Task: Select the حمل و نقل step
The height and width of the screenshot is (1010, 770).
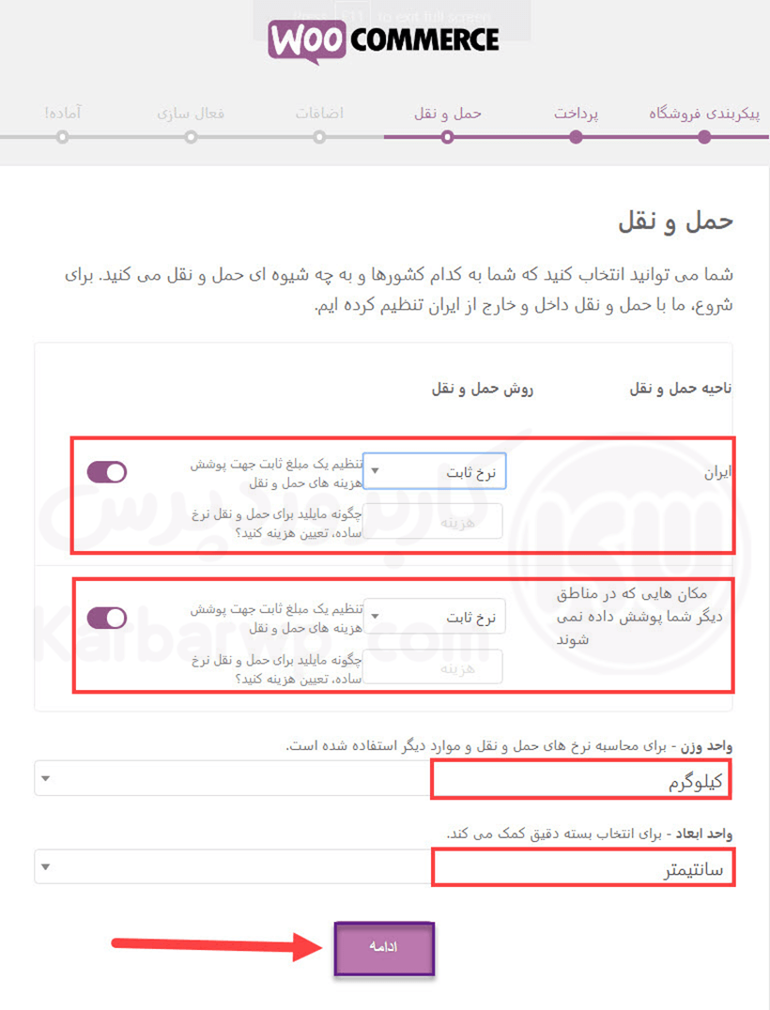Action: point(447,114)
